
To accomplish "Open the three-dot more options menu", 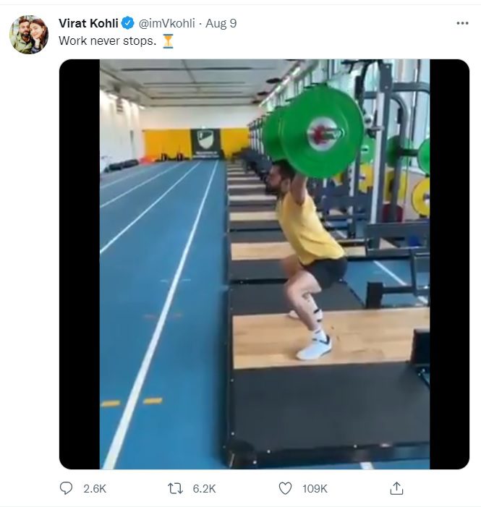I will [x=462, y=23].
